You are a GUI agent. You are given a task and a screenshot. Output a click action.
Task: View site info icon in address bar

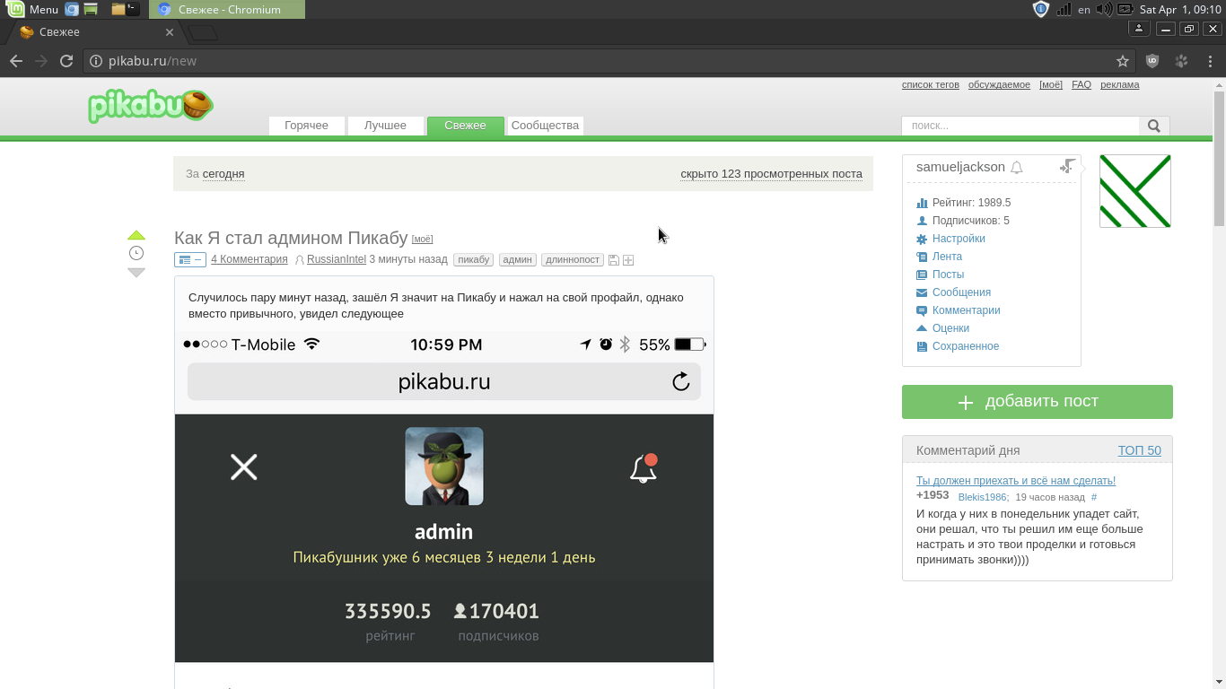point(96,61)
